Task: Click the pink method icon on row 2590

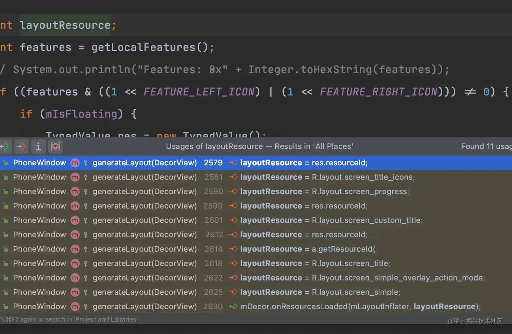Action: 75,192
